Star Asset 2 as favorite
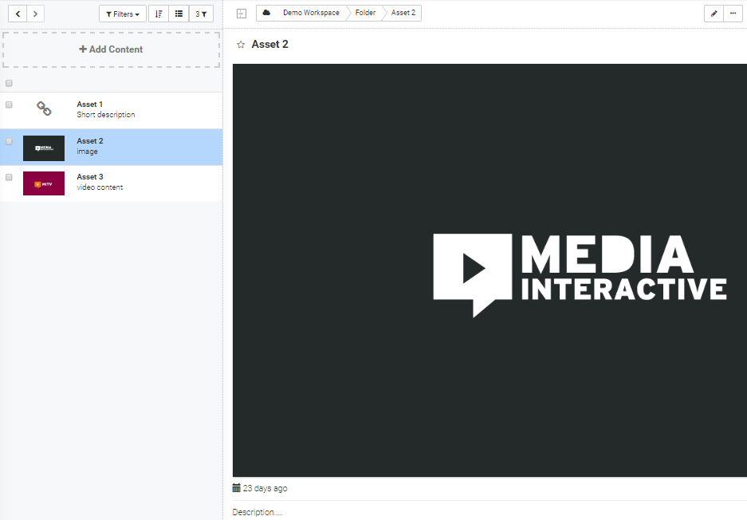The image size is (747, 520). click(241, 45)
